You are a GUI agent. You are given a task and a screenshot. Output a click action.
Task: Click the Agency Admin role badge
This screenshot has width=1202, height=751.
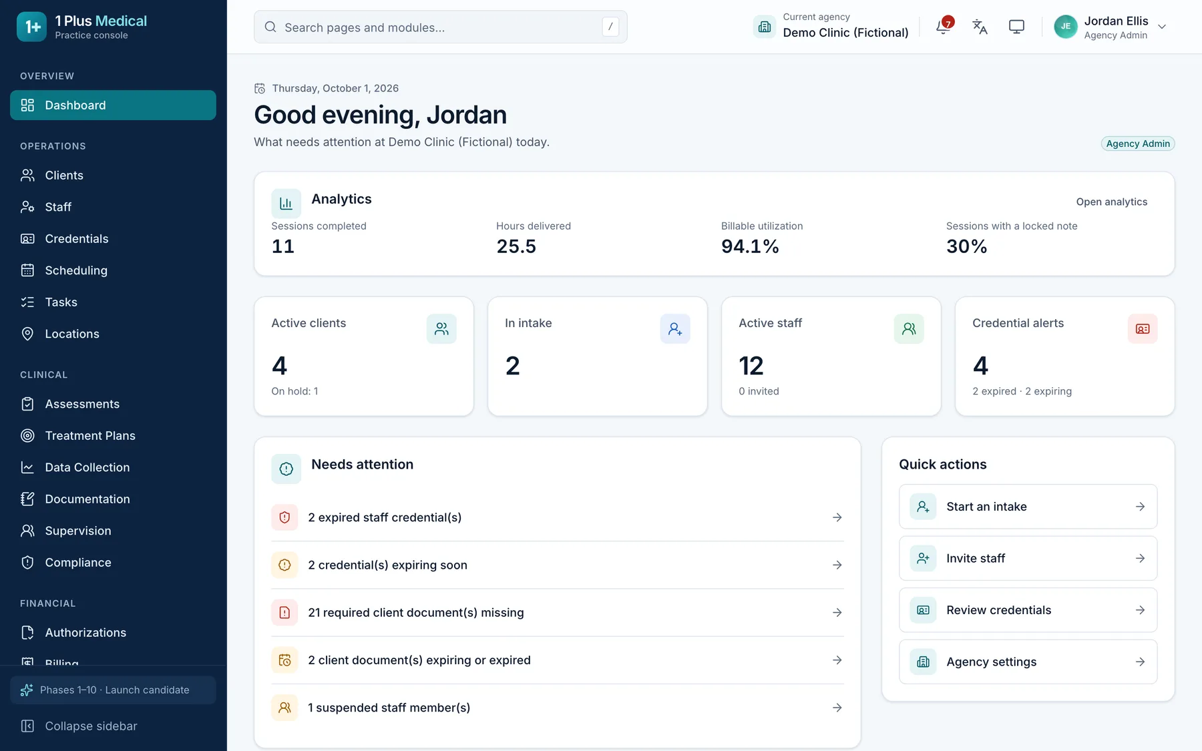pos(1138,144)
